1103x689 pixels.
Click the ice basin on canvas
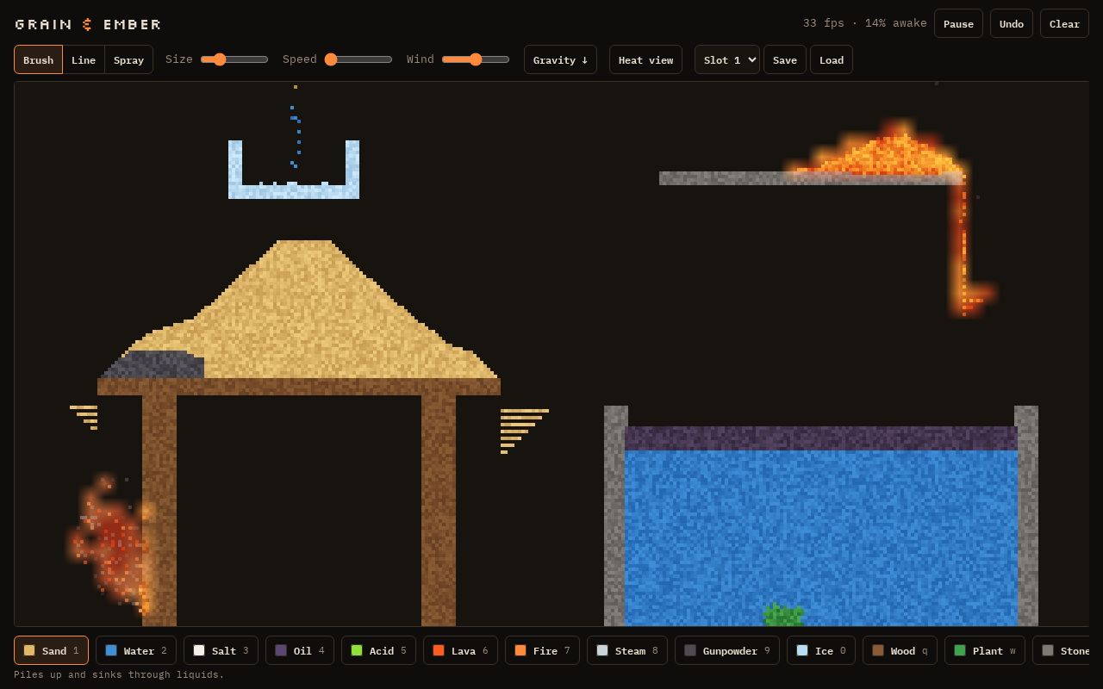[294, 170]
